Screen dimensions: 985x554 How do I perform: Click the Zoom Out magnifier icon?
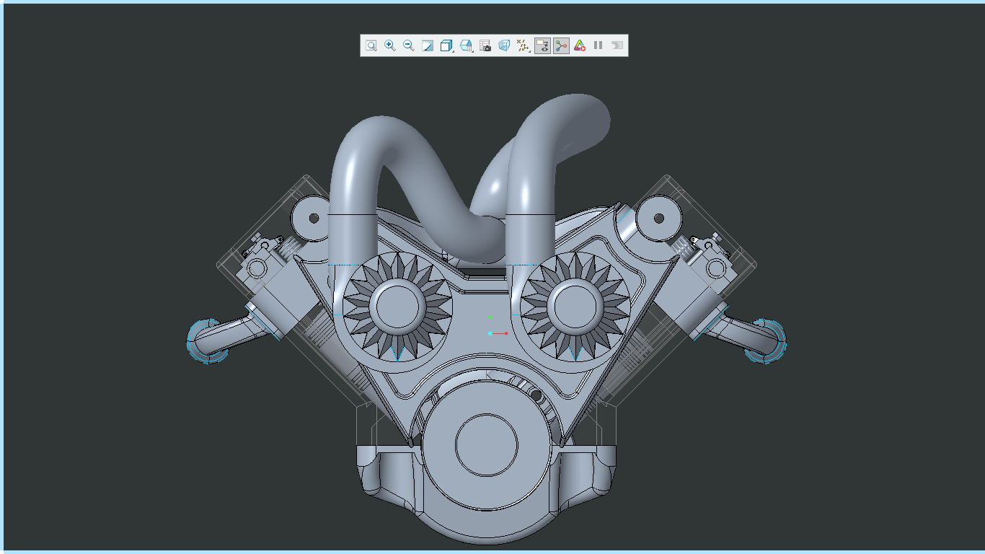coord(408,45)
